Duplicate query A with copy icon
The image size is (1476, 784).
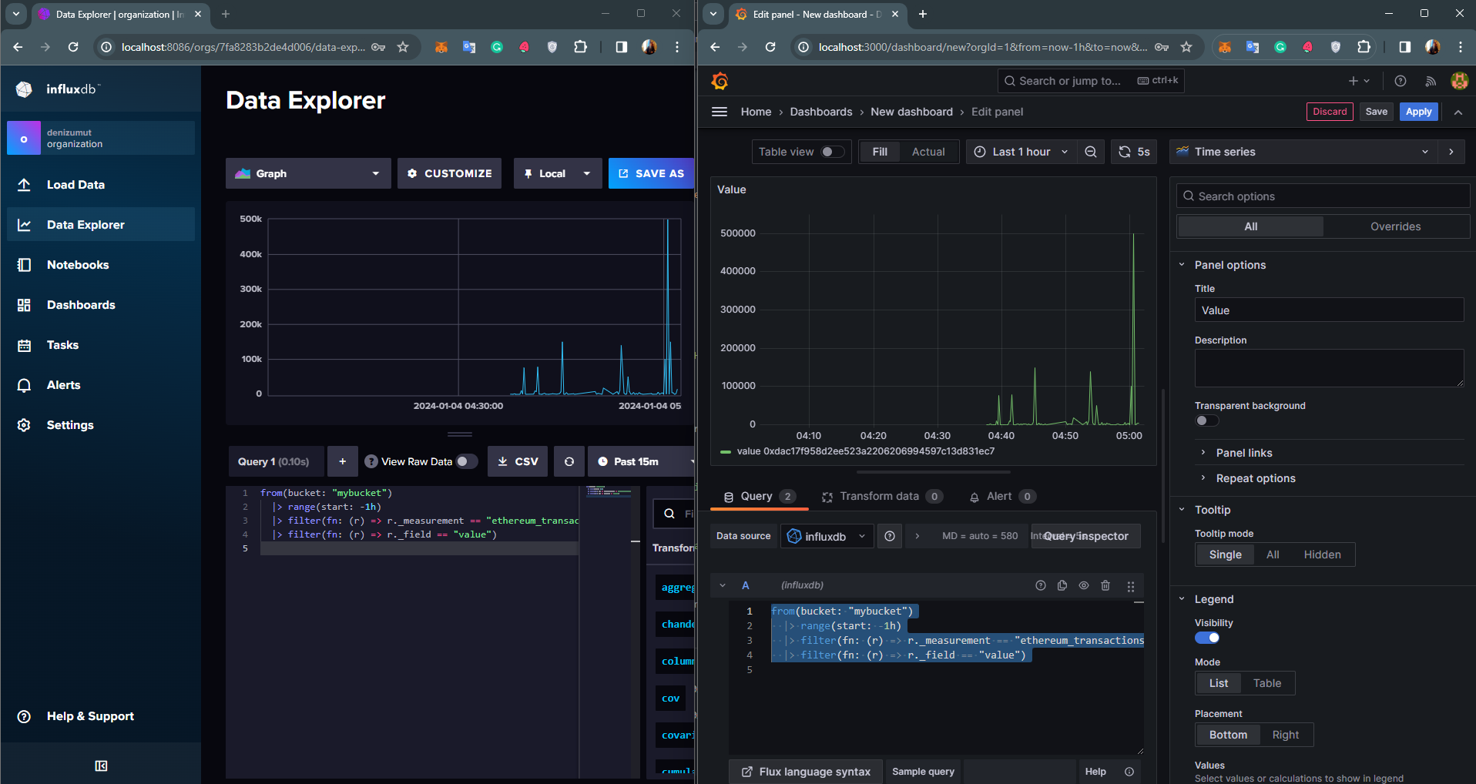click(x=1062, y=585)
